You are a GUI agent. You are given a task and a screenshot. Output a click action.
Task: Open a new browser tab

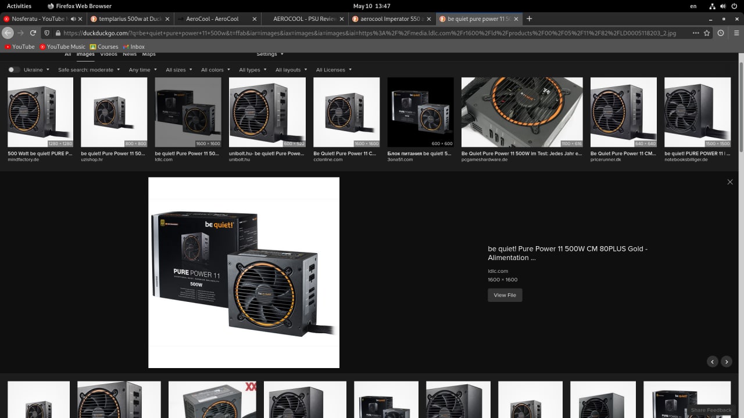529,19
